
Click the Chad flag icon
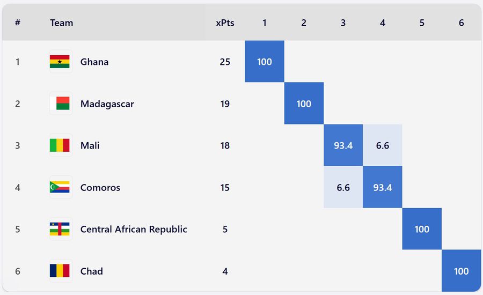(60, 271)
